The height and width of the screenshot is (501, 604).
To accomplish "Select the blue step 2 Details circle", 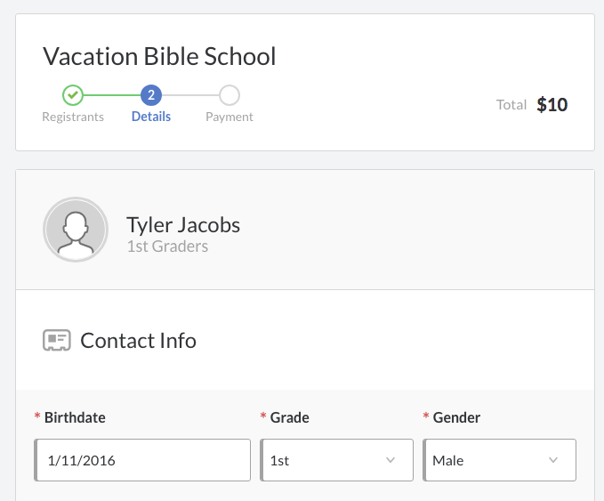I will [151, 95].
